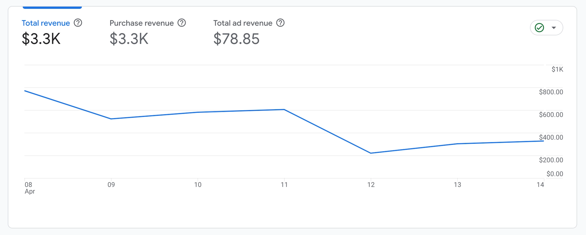
Task: Click the Total revenue $3.3K figure
Action: tap(41, 39)
